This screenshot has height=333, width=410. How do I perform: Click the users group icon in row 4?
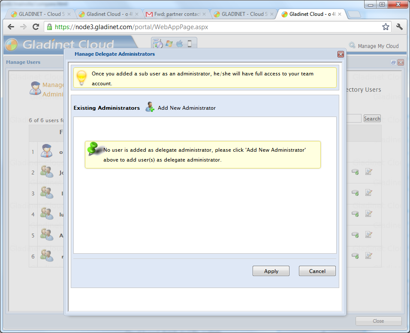coord(47,214)
